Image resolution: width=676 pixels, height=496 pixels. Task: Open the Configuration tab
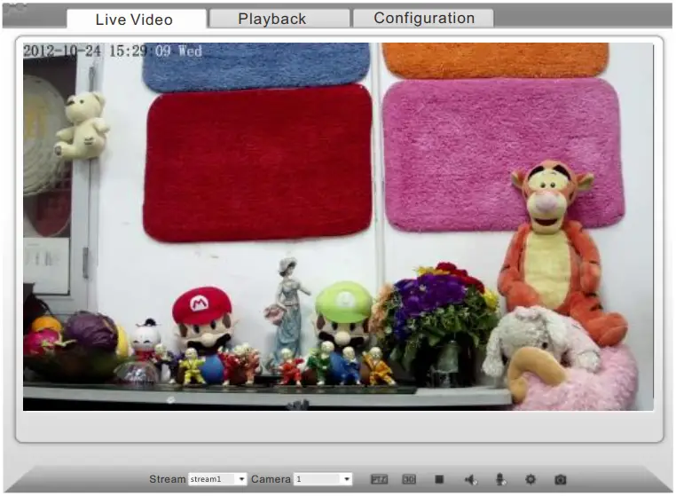tap(423, 18)
